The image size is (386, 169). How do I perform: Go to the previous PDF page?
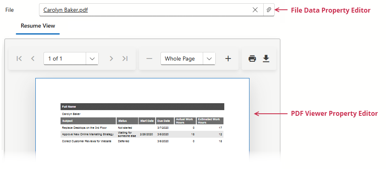coord(33,58)
